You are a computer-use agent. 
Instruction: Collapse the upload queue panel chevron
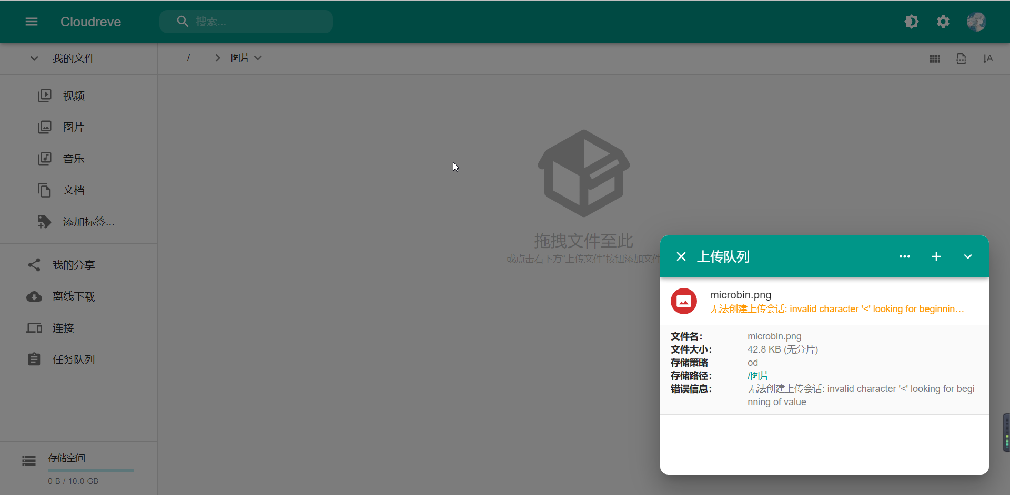[967, 256]
